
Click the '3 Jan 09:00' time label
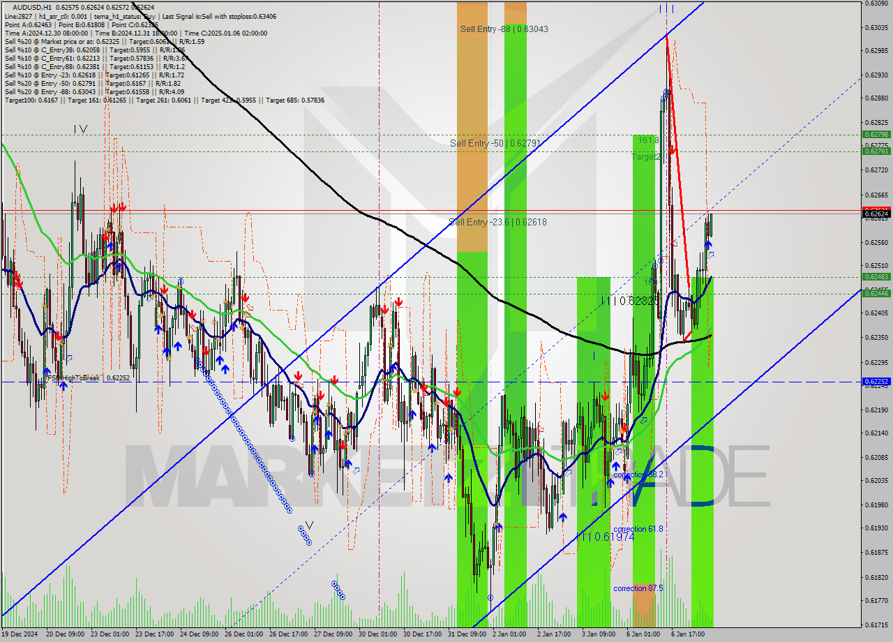[599, 634]
